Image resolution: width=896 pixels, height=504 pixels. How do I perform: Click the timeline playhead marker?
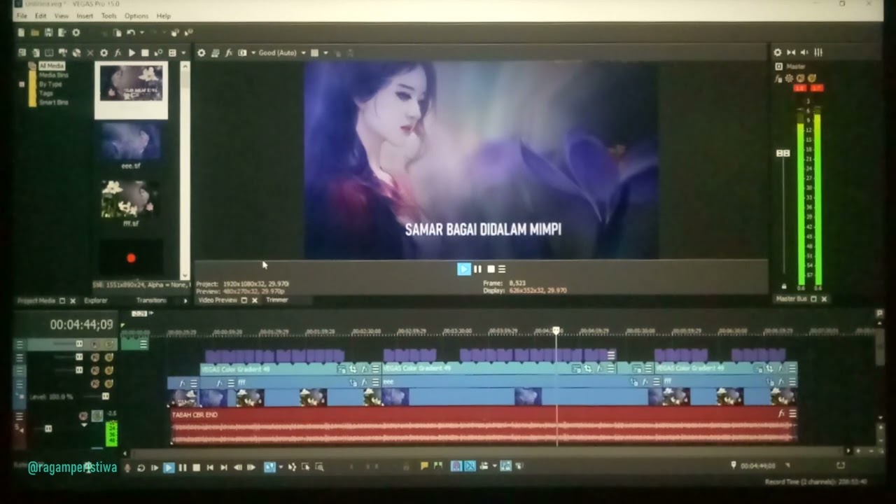tap(556, 330)
